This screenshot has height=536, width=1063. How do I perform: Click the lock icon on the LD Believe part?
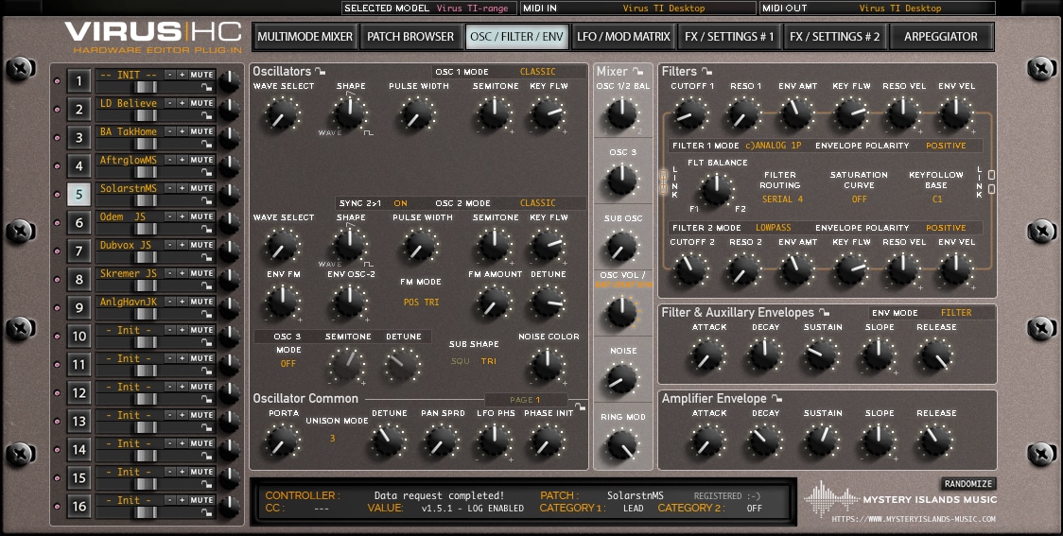pyautogui.click(x=206, y=116)
